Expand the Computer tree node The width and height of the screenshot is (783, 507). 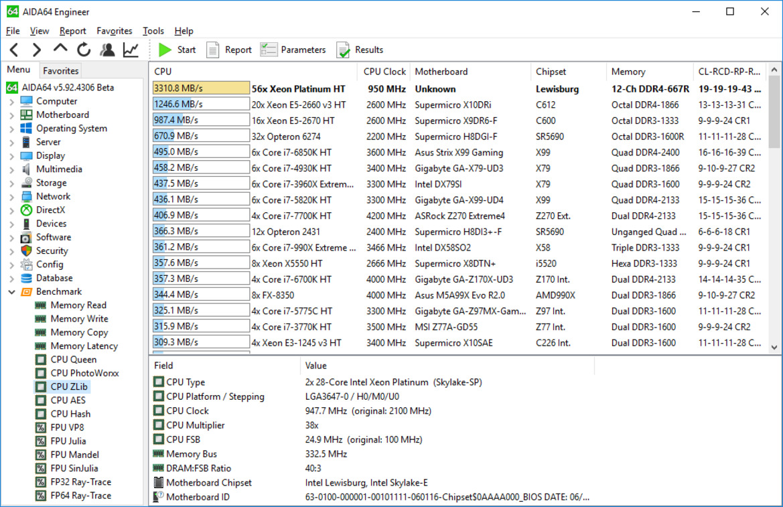[12, 101]
